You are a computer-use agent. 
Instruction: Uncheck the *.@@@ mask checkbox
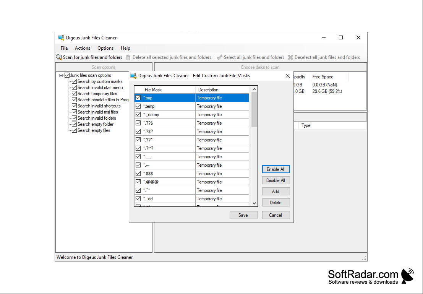[138, 182]
